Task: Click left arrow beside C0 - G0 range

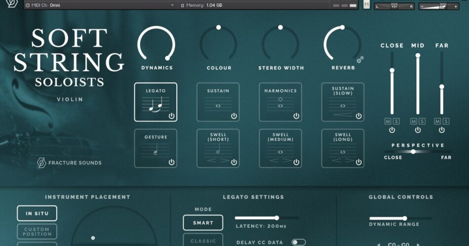Action: 379,244
